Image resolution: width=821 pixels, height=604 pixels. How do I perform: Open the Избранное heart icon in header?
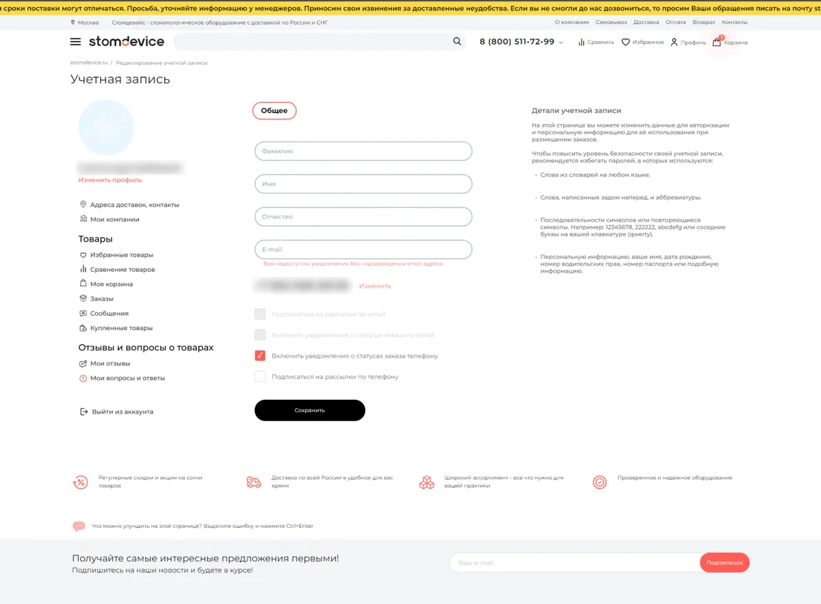625,42
